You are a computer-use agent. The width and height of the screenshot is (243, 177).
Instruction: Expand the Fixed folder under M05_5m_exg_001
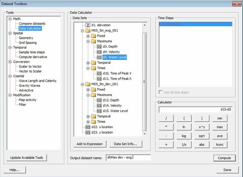coord(88,36)
